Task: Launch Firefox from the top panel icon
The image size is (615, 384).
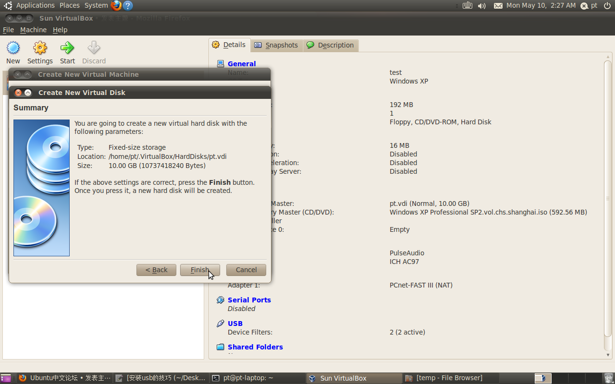Action: pyautogui.click(x=116, y=5)
